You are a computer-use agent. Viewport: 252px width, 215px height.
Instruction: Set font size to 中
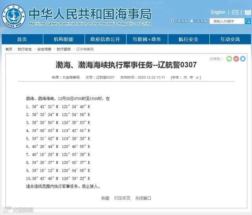[x=191, y=77]
